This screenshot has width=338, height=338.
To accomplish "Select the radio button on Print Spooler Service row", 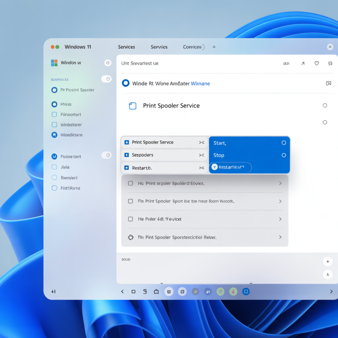I will (x=325, y=106).
